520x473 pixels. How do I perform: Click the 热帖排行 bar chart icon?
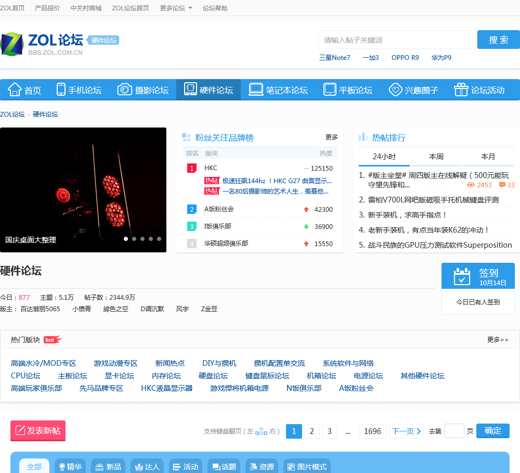[363, 137]
